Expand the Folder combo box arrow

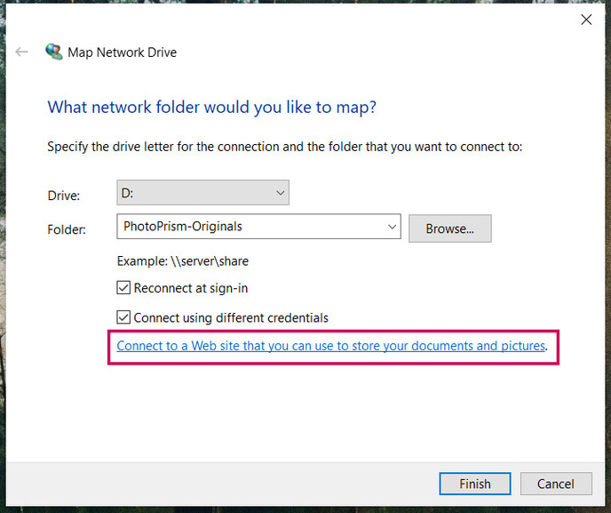coord(392,227)
